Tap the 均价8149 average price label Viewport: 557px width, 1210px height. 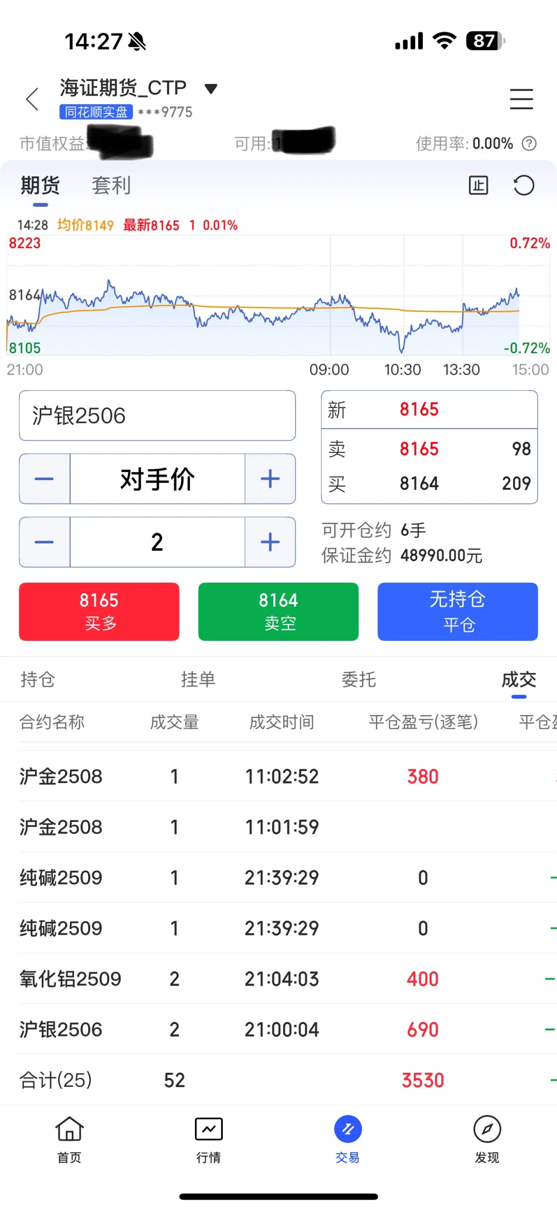pyautogui.click(x=86, y=225)
